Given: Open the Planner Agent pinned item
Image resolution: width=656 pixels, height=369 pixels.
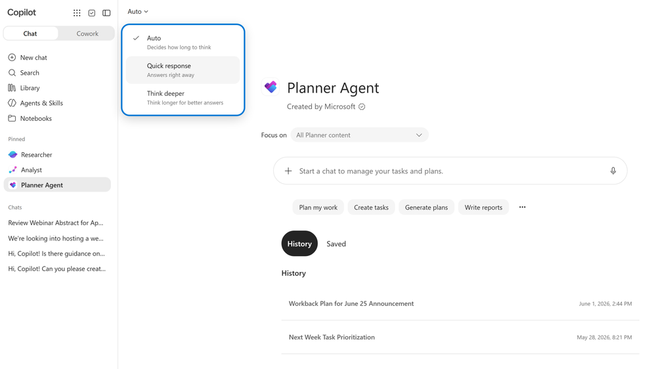Looking at the screenshot, I should (x=57, y=185).
